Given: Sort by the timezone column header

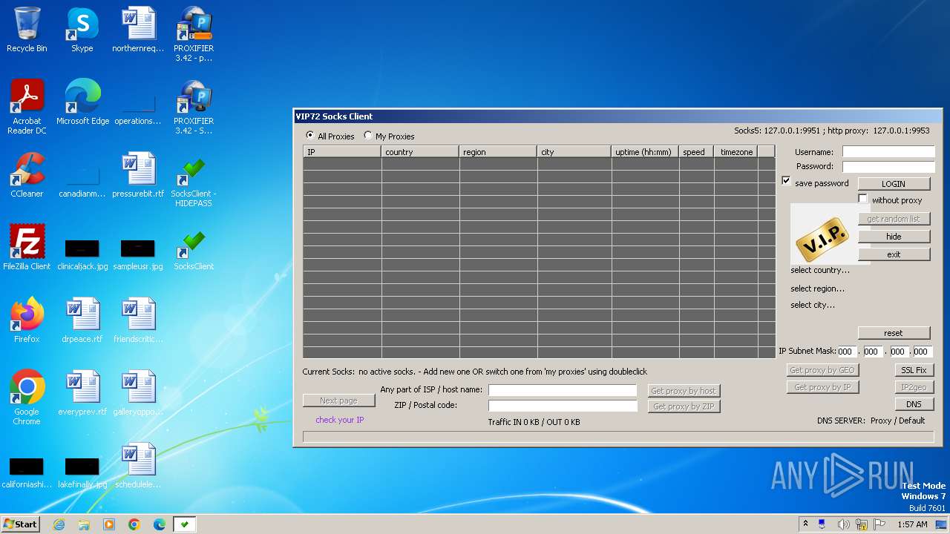Looking at the screenshot, I should click(736, 151).
